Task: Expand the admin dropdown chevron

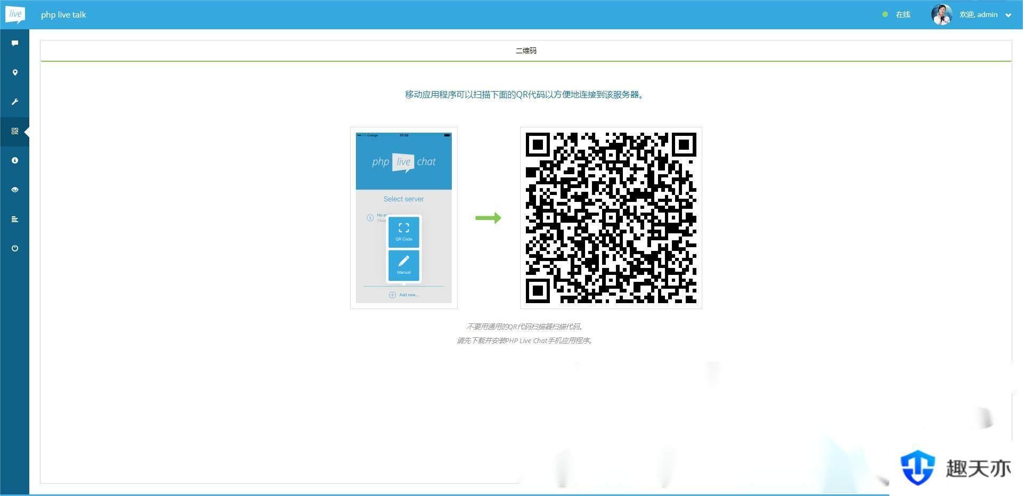Action: [1008, 15]
